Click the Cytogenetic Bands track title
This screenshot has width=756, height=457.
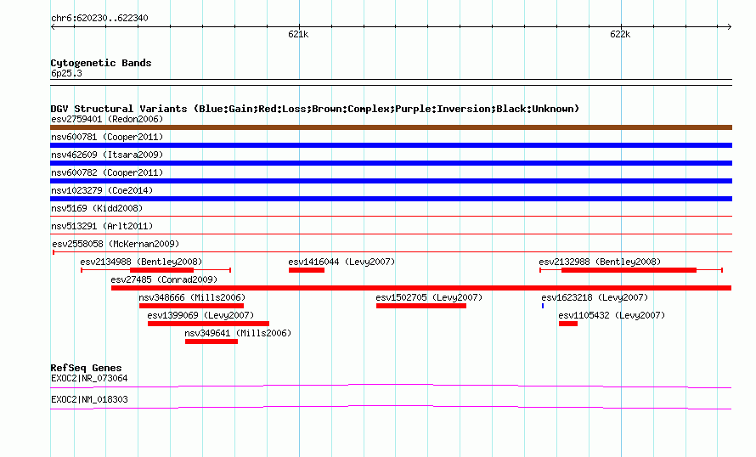(101, 63)
